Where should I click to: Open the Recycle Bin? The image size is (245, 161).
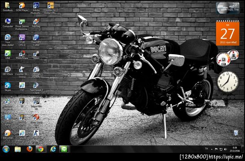click(236, 135)
